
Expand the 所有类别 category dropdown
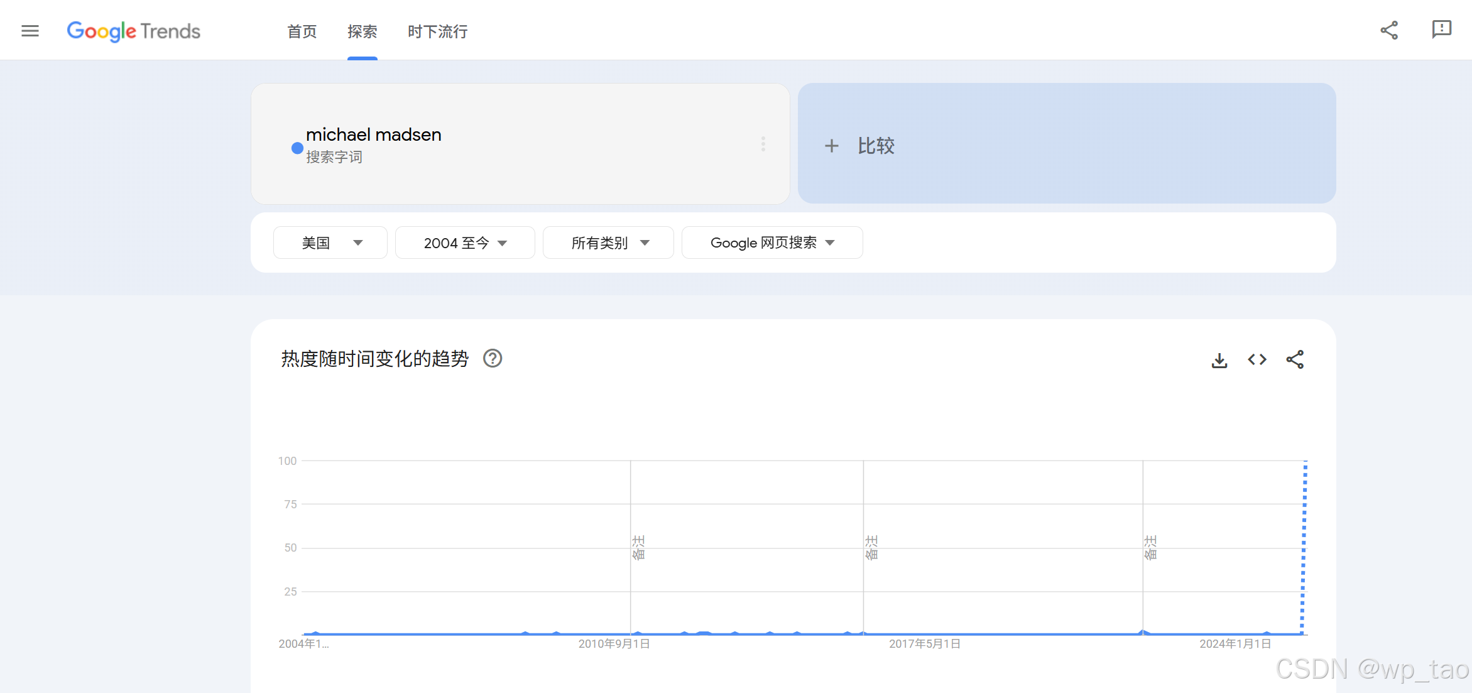click(x=608, y=243)
